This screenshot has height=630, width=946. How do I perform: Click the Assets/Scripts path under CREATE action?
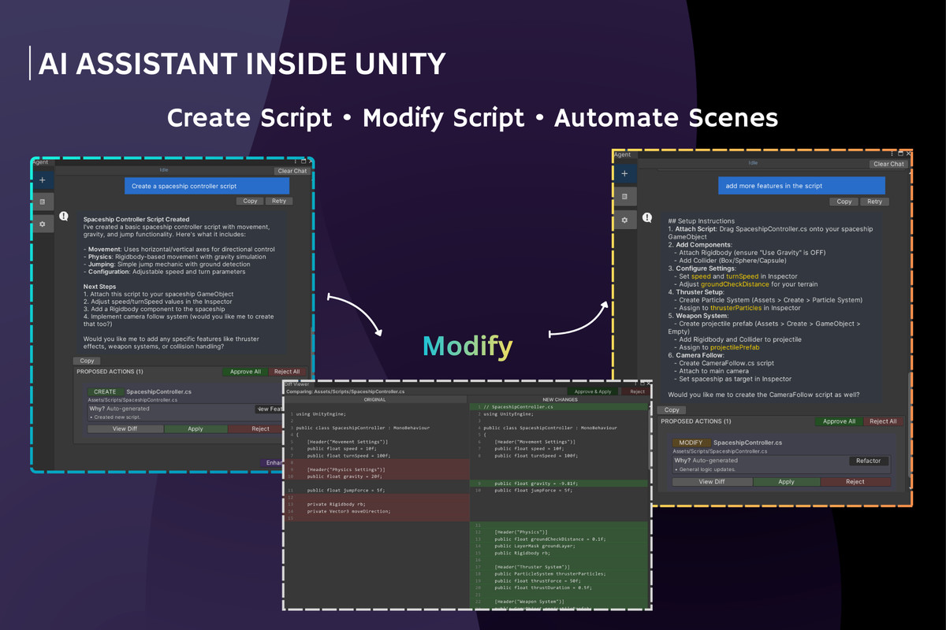point(132,400)
